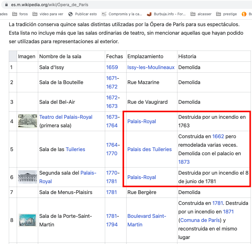Open the 'prestige' bookmarks folder
Viewport: 252px width, 244px height.
(x=226, y=14)
